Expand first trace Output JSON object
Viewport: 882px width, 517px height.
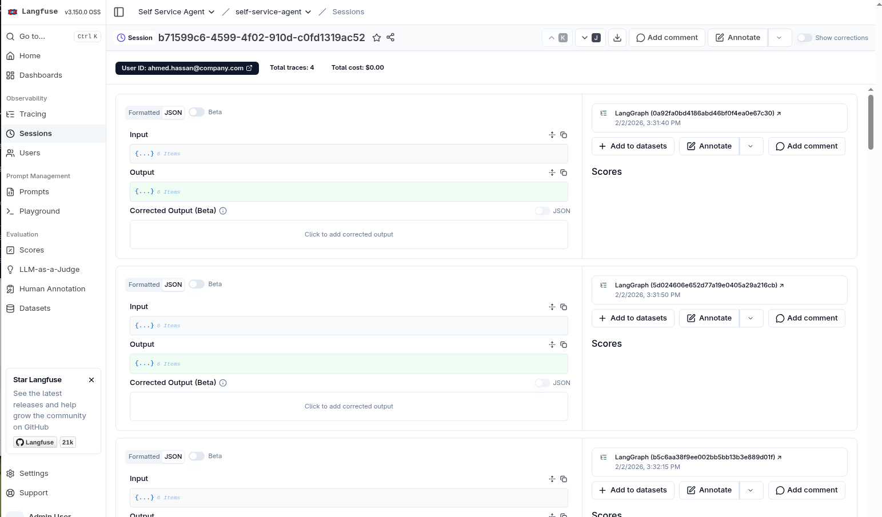(x=145, y=191)
